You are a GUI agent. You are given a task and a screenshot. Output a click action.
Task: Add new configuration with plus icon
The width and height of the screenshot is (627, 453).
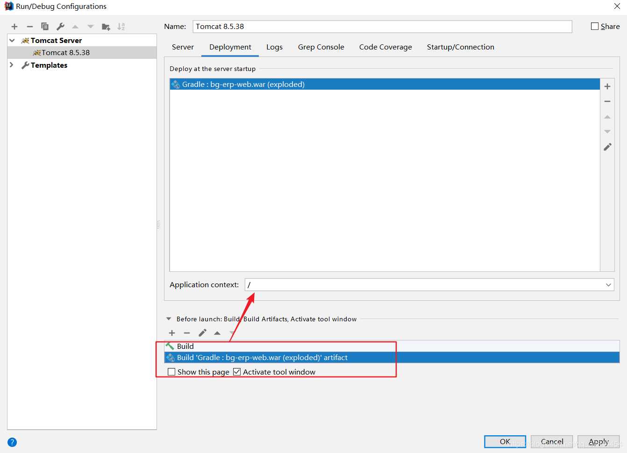(14, 27)
